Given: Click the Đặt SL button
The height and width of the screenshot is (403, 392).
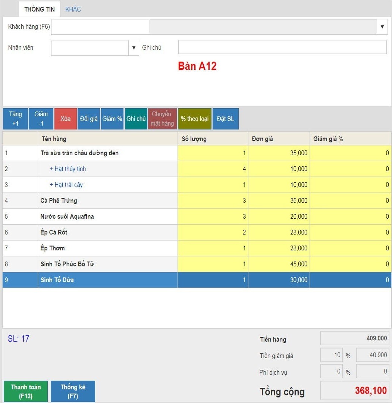Looking at the screenshot, I should (225, 119).
